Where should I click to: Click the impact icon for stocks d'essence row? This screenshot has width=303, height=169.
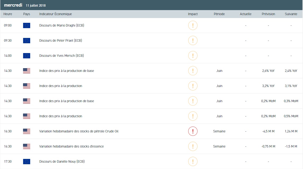[193, 146]
